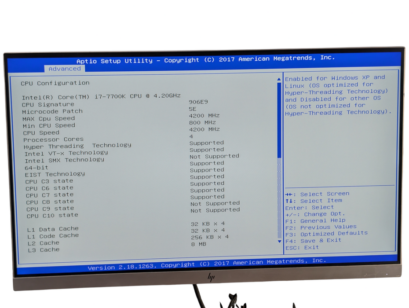This screenshot has height=308, width=409.
Task: Select EIST Technology row
Action: tap(124, 172)
